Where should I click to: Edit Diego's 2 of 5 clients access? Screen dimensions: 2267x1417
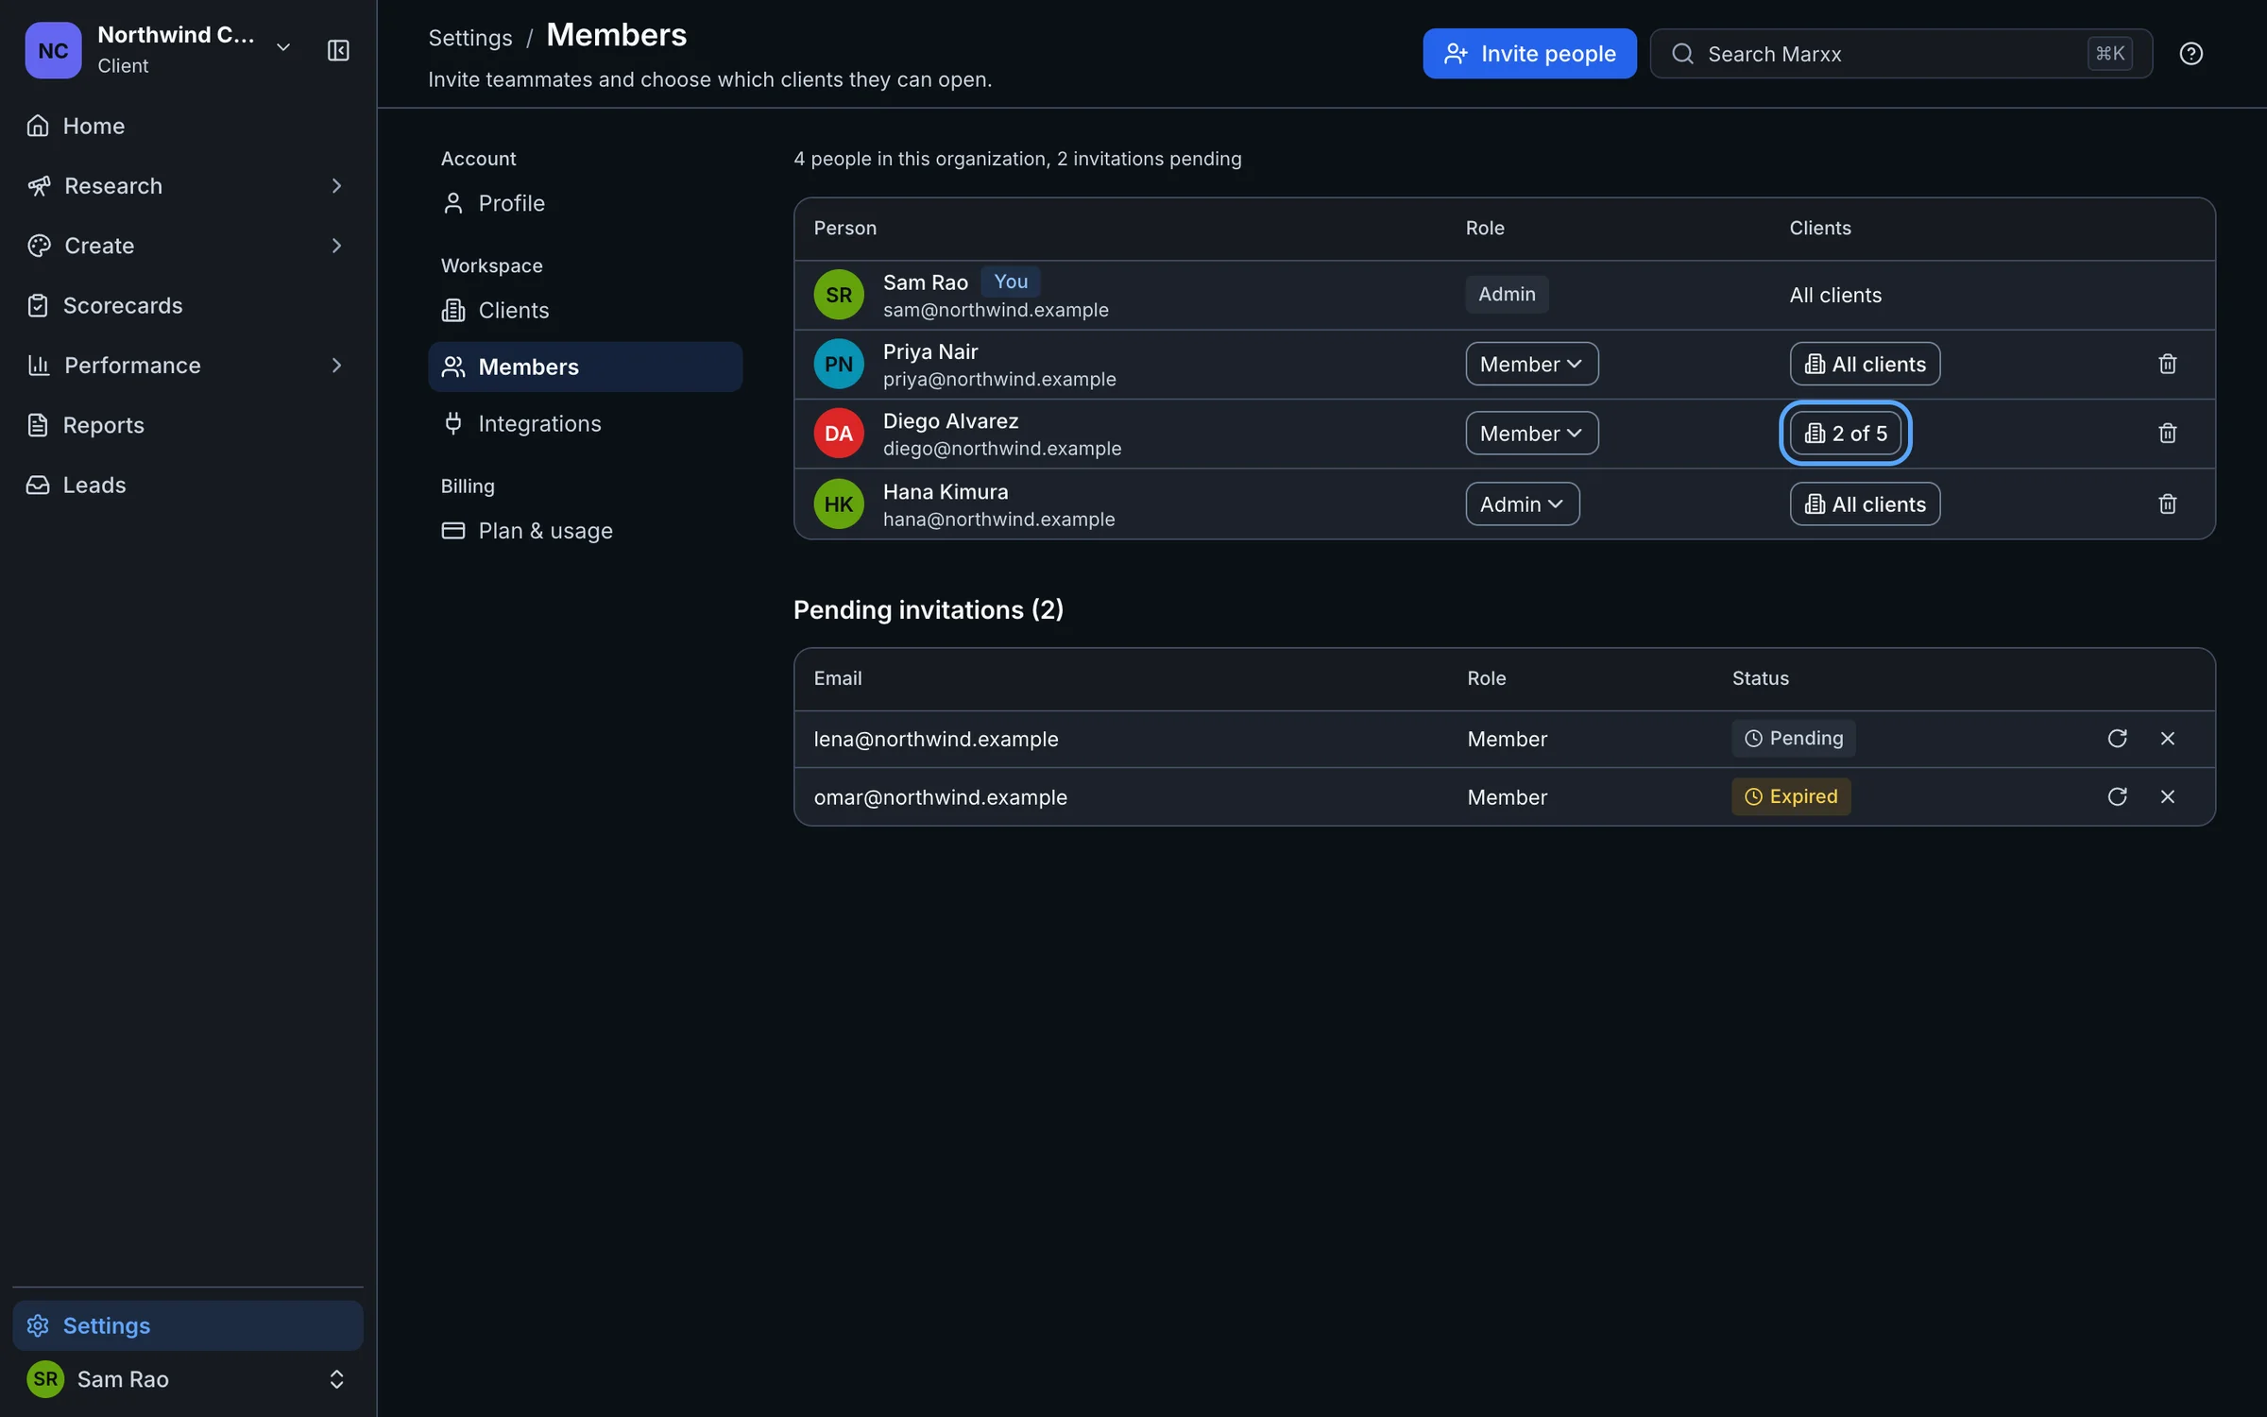pos(1845,433)
